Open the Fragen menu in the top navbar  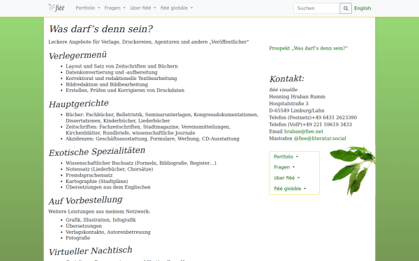115,8
